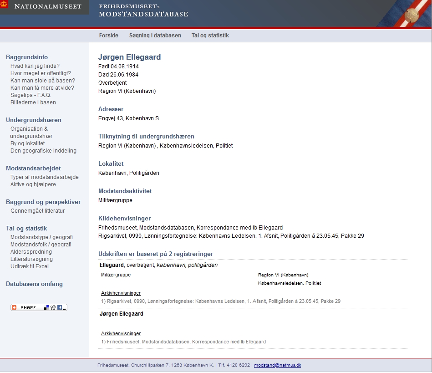Screen dimensions: 432x373
Task: Click the footer Frihedsmuseet address text
Action: (x=155, y=365)
